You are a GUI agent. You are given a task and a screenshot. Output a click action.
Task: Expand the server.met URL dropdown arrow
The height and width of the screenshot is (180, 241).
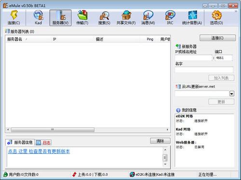pyautogui.click(x=232, y=94)
